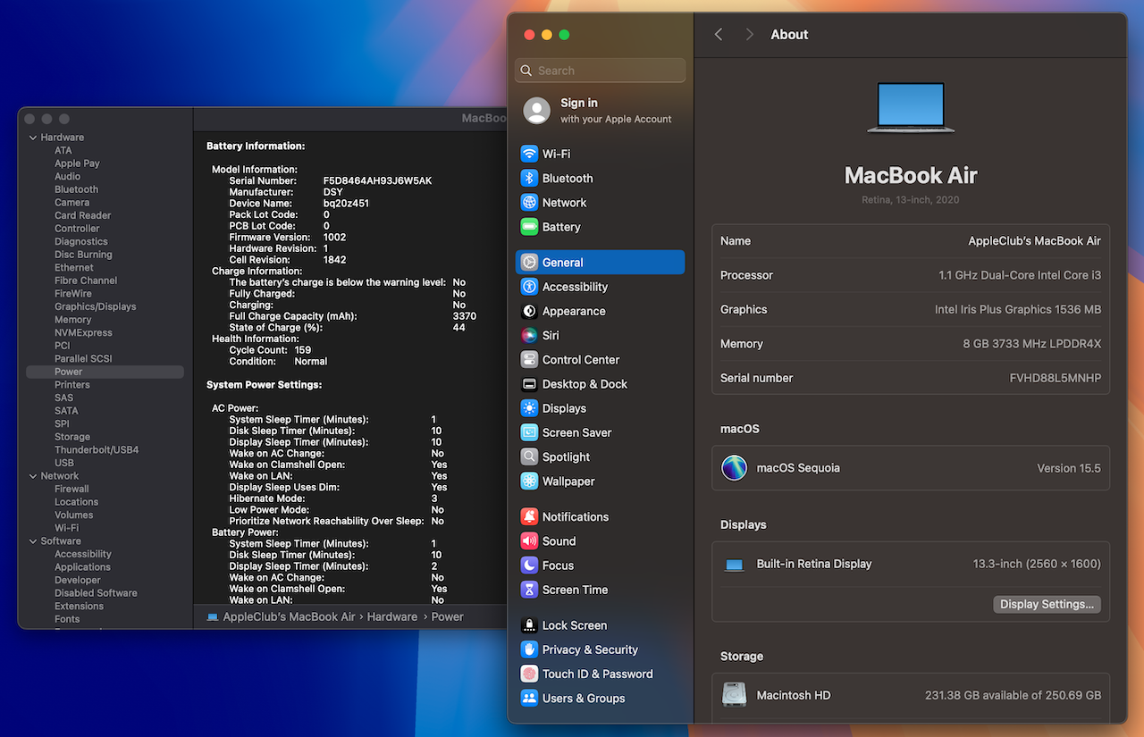
Task: Open the Focus moon icon
Action: pyautogui.click(x=529, y=565)
